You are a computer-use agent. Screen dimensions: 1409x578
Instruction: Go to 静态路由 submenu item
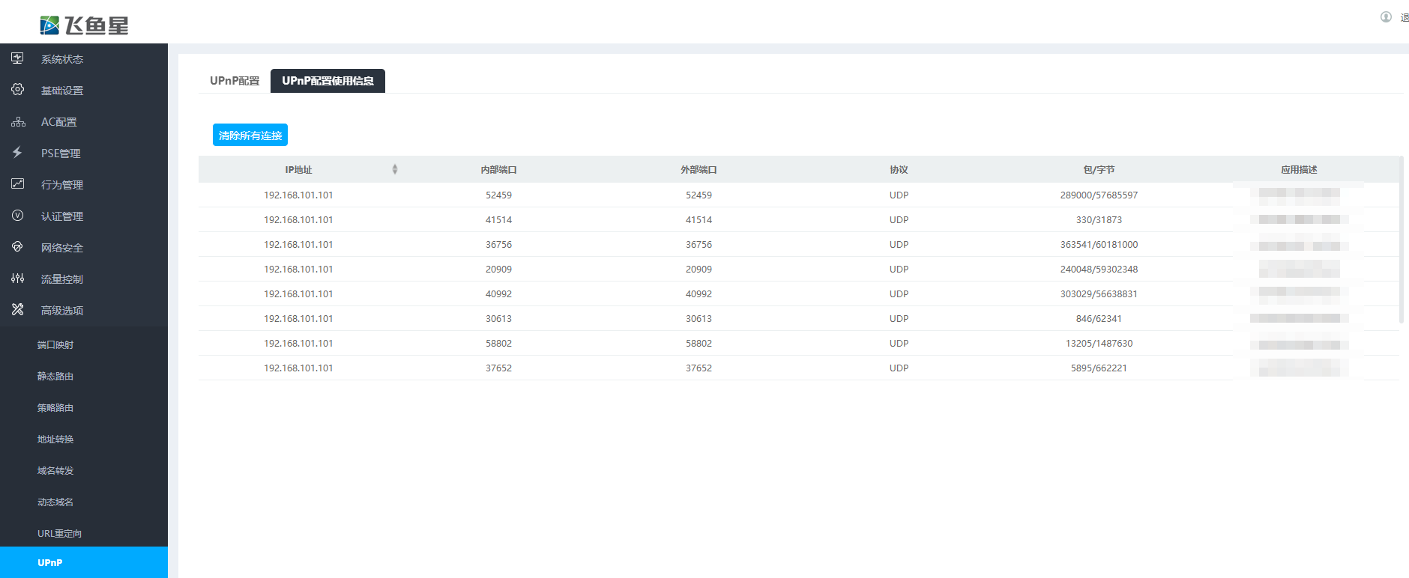pyautogui.click(x=55, y=377)
